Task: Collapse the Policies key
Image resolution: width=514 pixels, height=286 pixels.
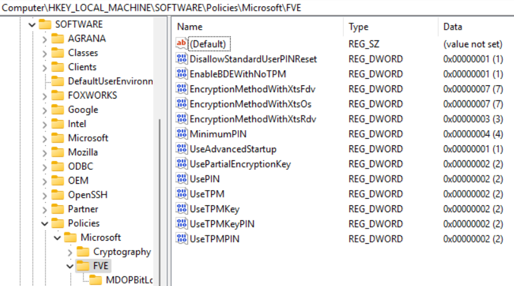Action: click(45, 224)
